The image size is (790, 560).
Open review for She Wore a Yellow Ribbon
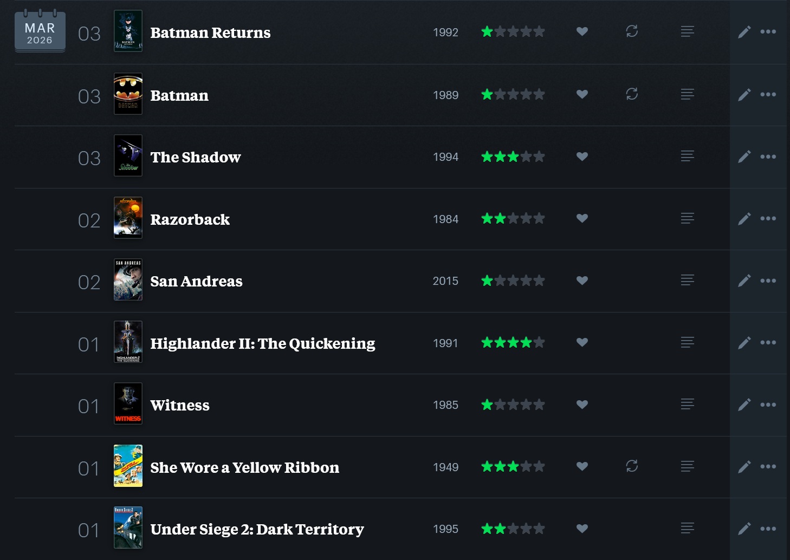tap(688, 466)
